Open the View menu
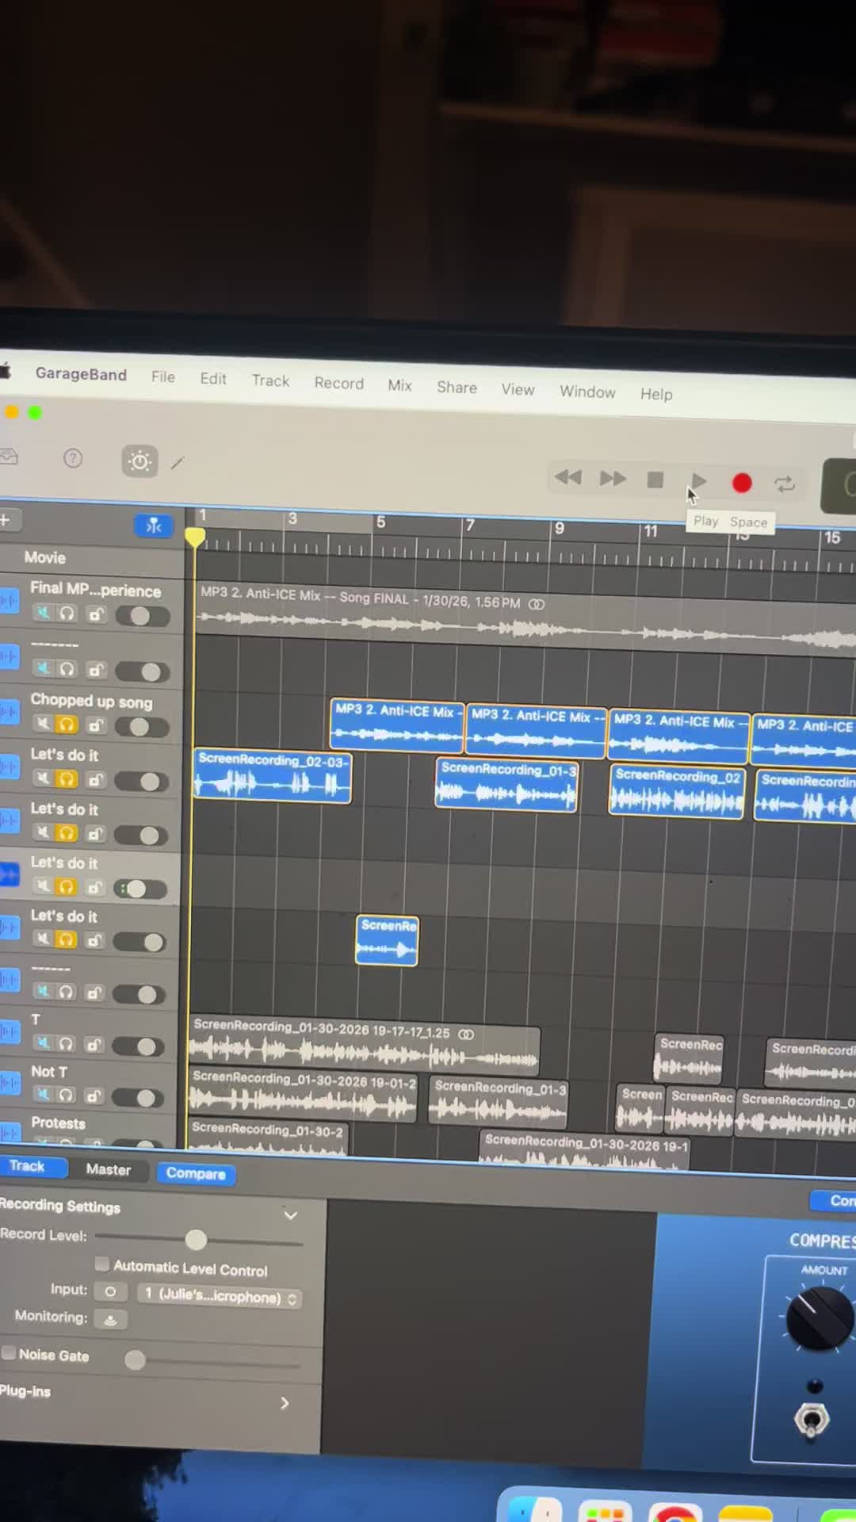The height and width of the screenshot is (1522, 856). pos(518,389)
